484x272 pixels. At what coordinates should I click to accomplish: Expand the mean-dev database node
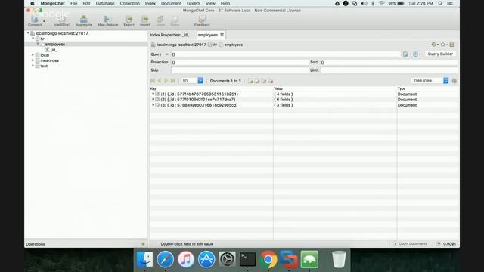coord(33,60)
